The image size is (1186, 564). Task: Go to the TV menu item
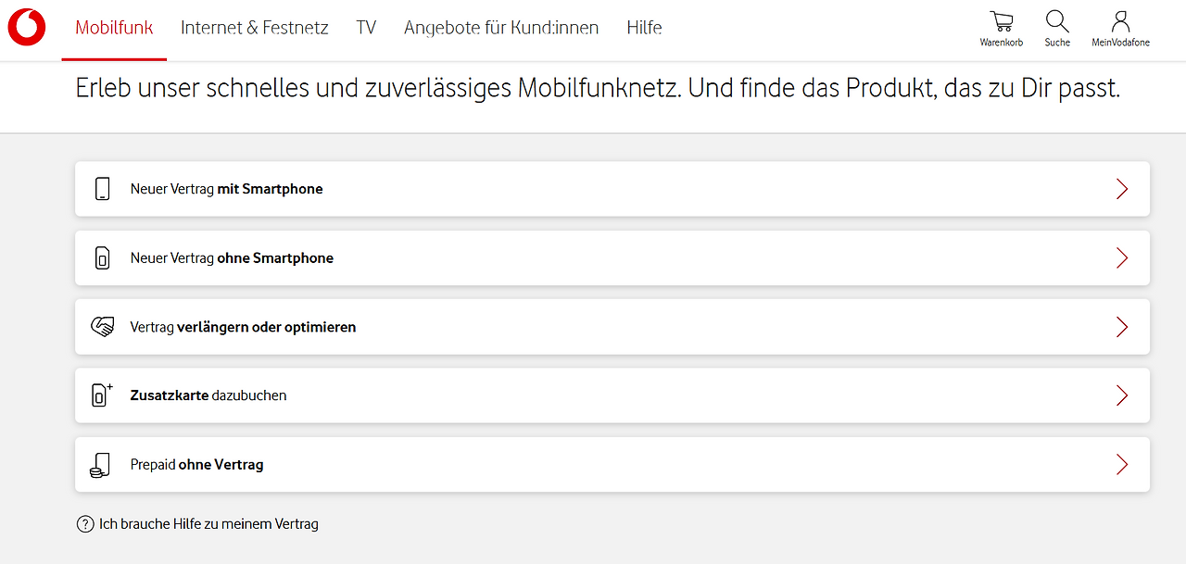coord(366,28)
